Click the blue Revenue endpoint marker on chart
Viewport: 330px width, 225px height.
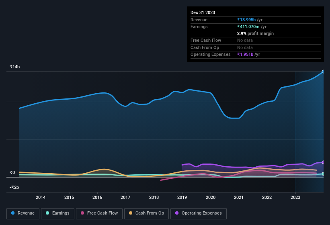click(x=323, y=72)
